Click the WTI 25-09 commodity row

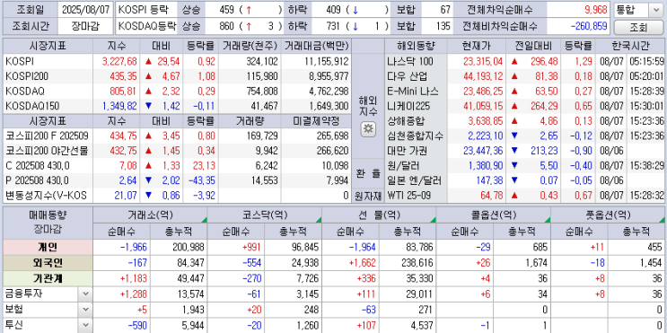point(525,196)
